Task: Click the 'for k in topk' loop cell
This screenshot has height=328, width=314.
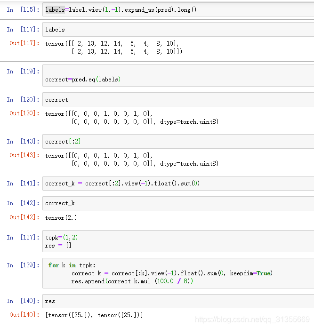Action: pos(178,273)
